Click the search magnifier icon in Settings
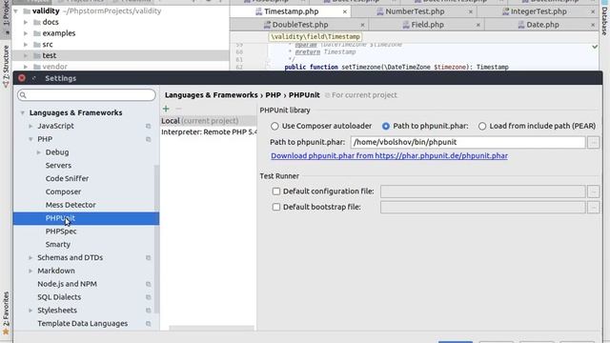This screenshot has width=610, height=343. coord(23,95)
